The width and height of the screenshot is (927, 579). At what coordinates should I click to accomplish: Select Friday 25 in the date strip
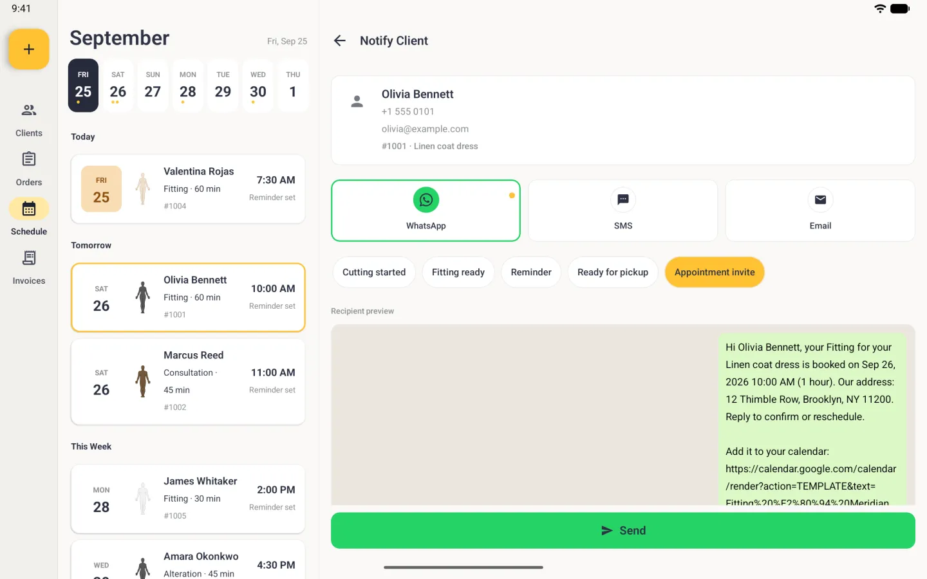pos(83,86)
